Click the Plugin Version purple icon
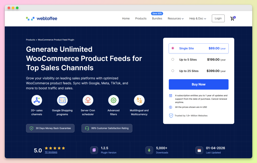 tap(94, 150)
